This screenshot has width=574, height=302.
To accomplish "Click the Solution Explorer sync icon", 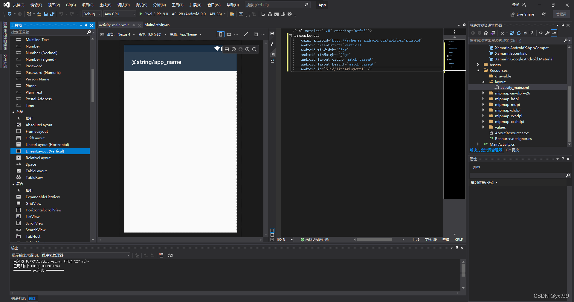I will click(x=512, y=33).
